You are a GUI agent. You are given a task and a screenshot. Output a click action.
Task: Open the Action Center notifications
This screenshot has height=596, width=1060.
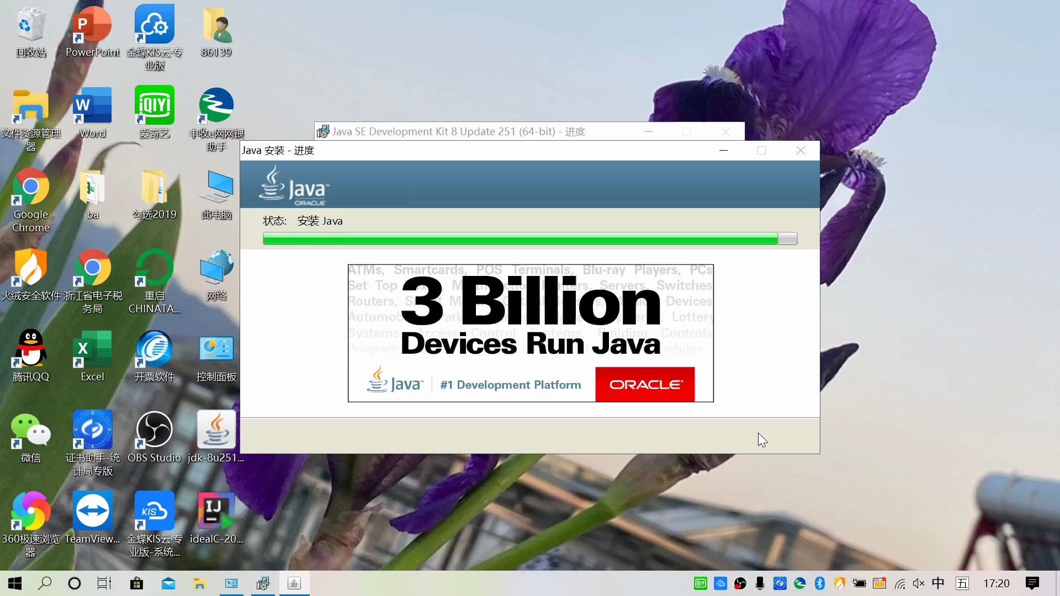[x=1031, y=583]
